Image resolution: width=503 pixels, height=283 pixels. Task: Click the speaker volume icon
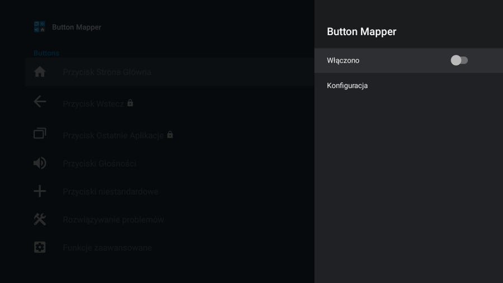point(40,163)
